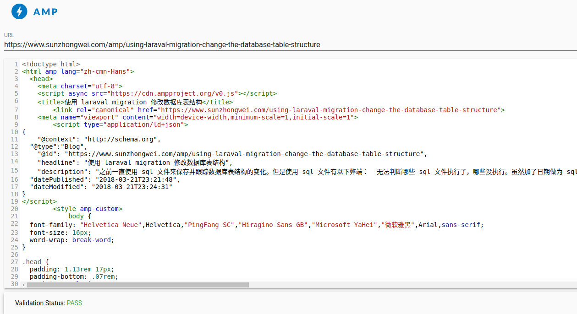This screenshot has width=577, height=314.
Task: Click the left arrow of horizontal scrollbar
Action: coord(24,285)
